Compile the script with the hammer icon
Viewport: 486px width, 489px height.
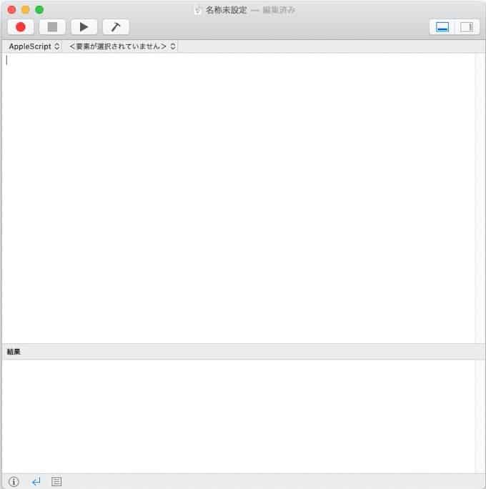116,27
